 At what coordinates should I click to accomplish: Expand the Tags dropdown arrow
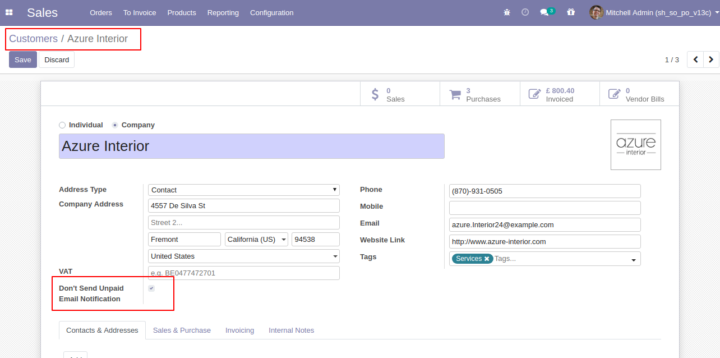click(x=634, y=259)
